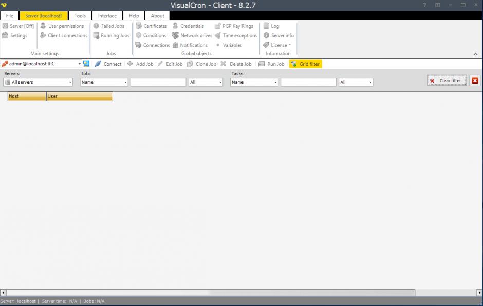Click the Clear filter button

coord(447,80)
